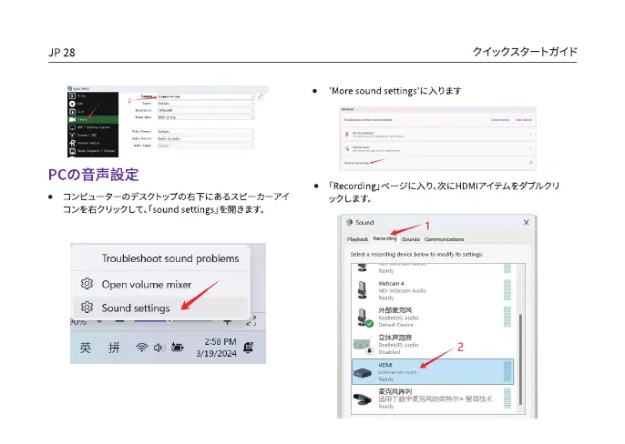This screenshot has width=625, height=444.
Task: Choose Troubleshoot sound problems menu item
Action: click(x=169, y=258)
